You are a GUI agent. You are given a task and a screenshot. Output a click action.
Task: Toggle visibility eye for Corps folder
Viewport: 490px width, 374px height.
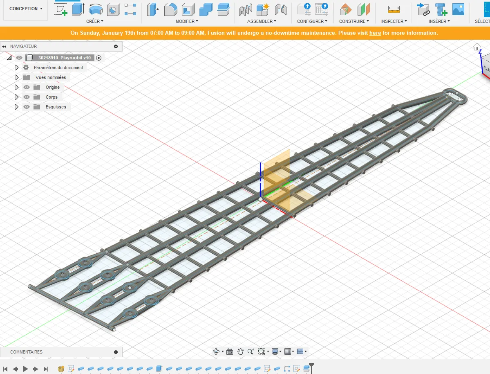pos(27,97)
